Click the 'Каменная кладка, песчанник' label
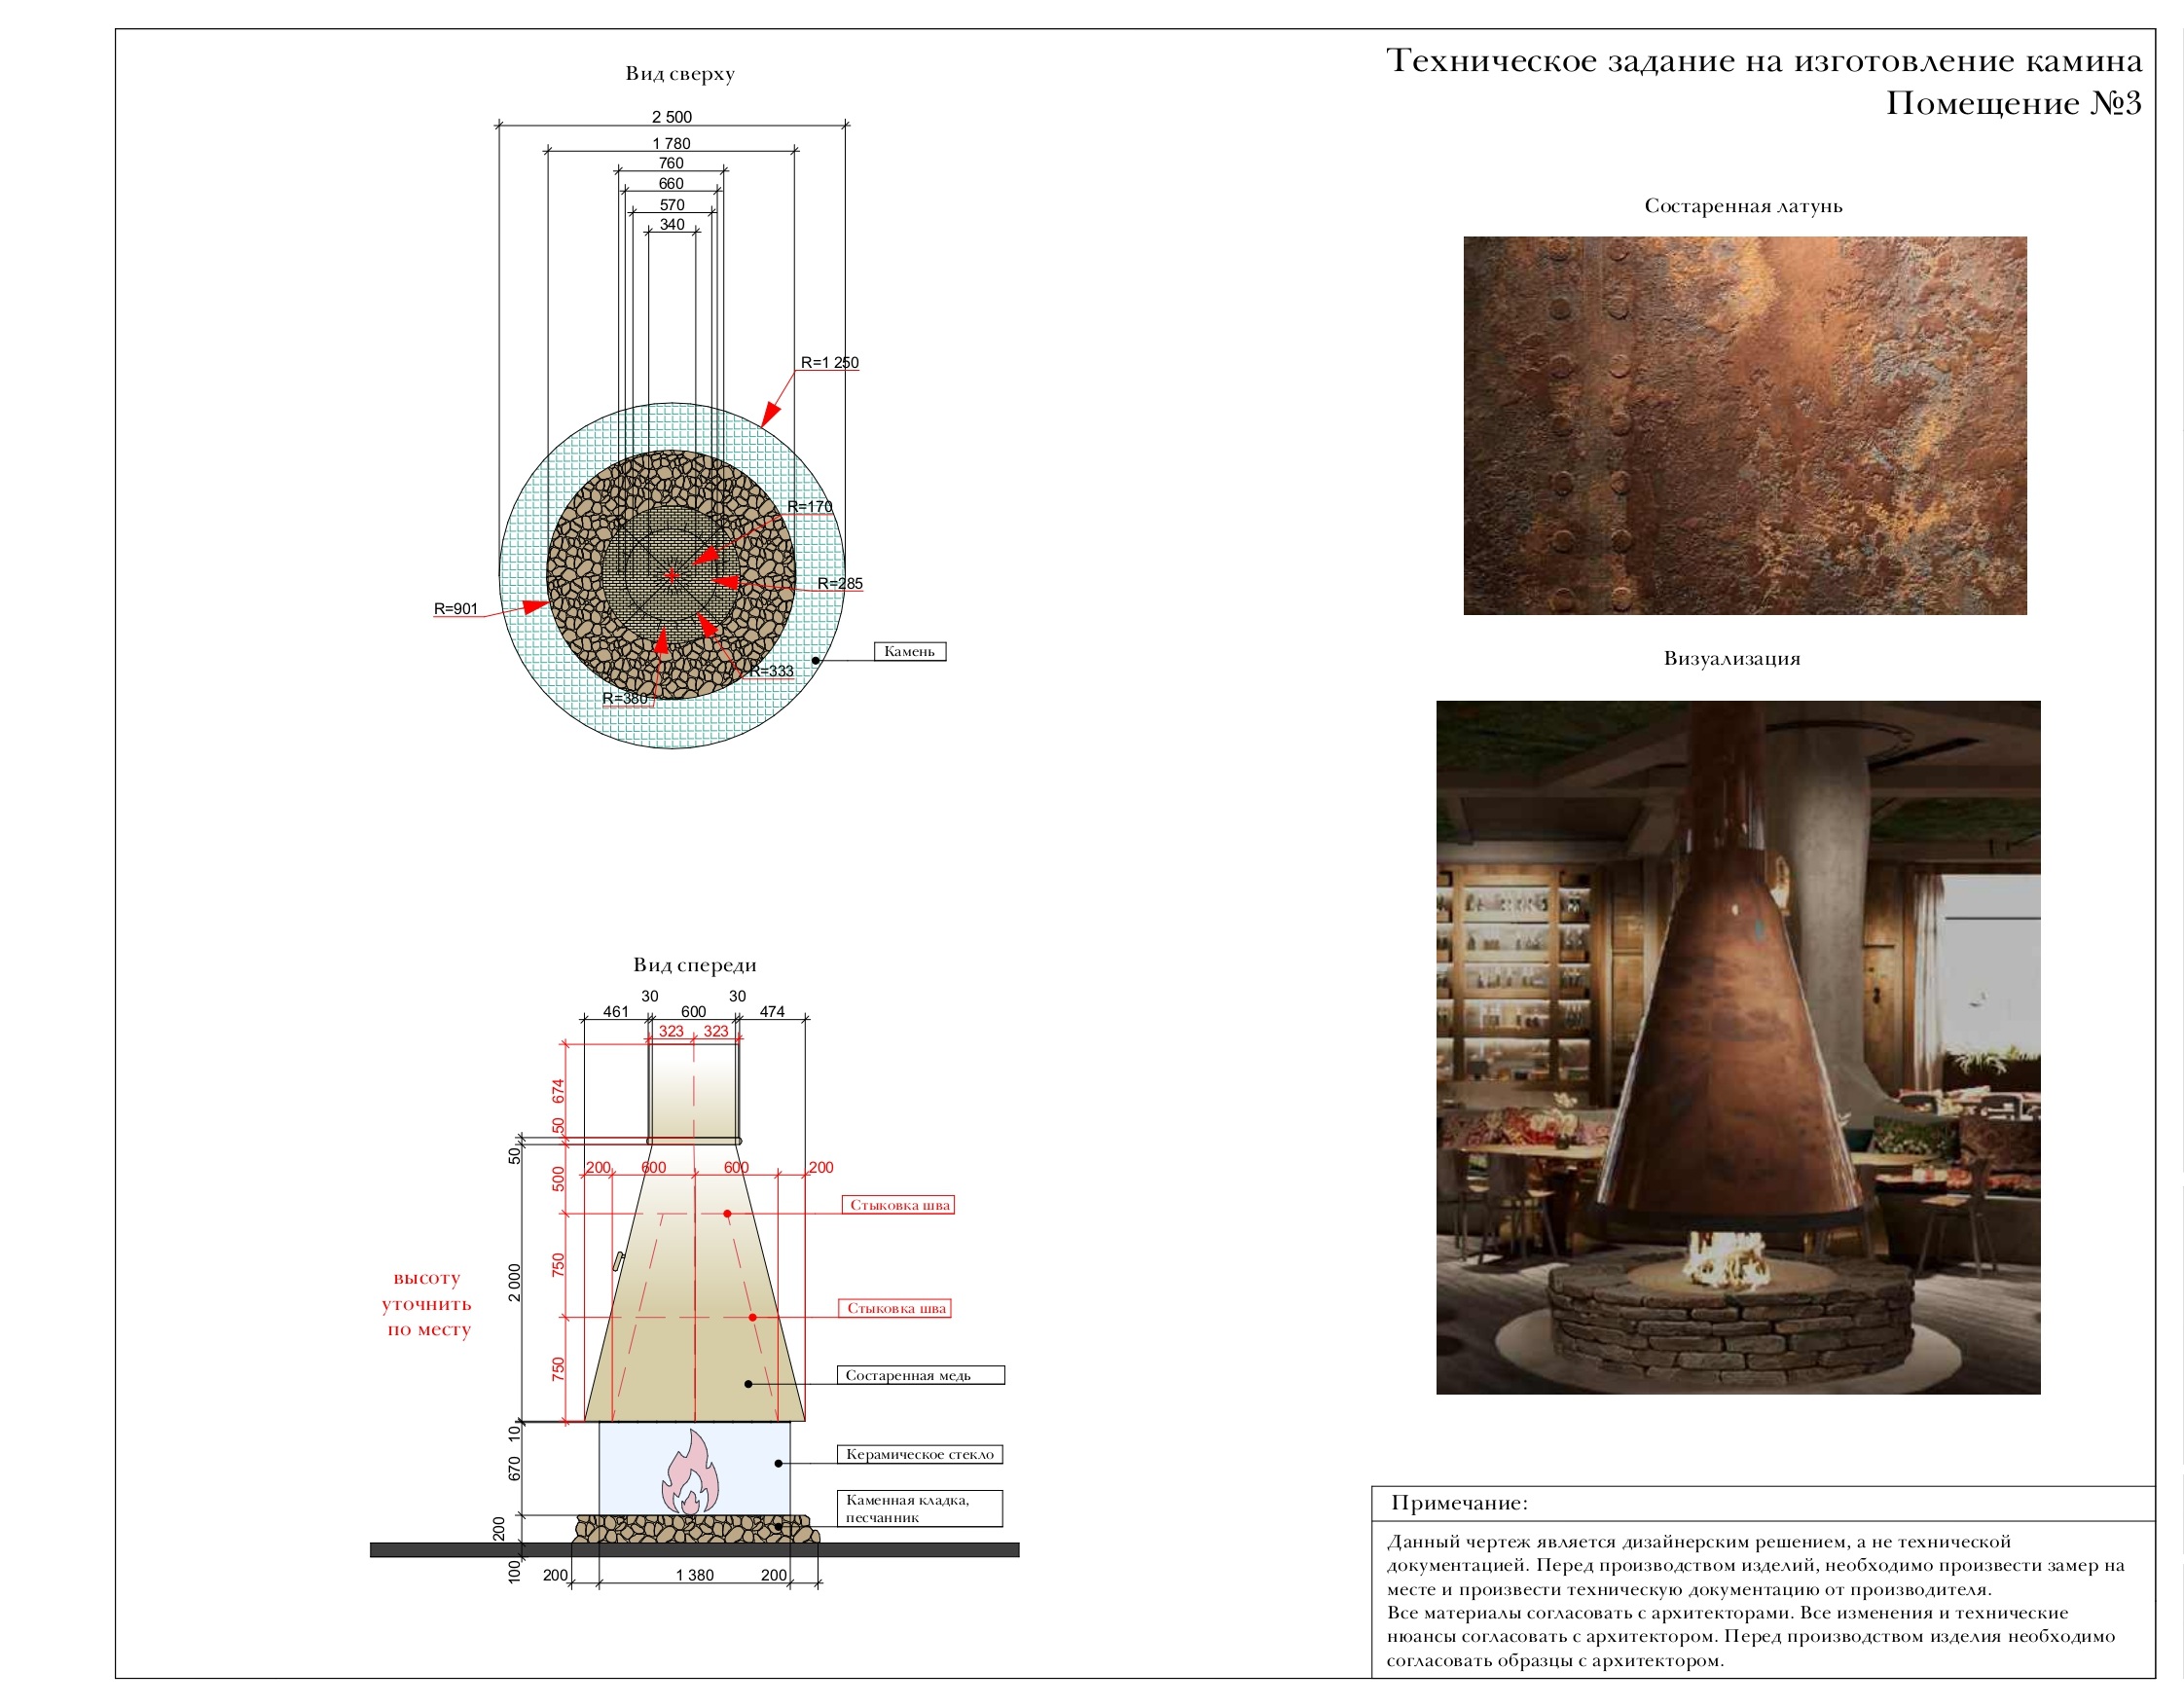The height and width of the screenshot is (1707, 2184). click(919, 1508)
